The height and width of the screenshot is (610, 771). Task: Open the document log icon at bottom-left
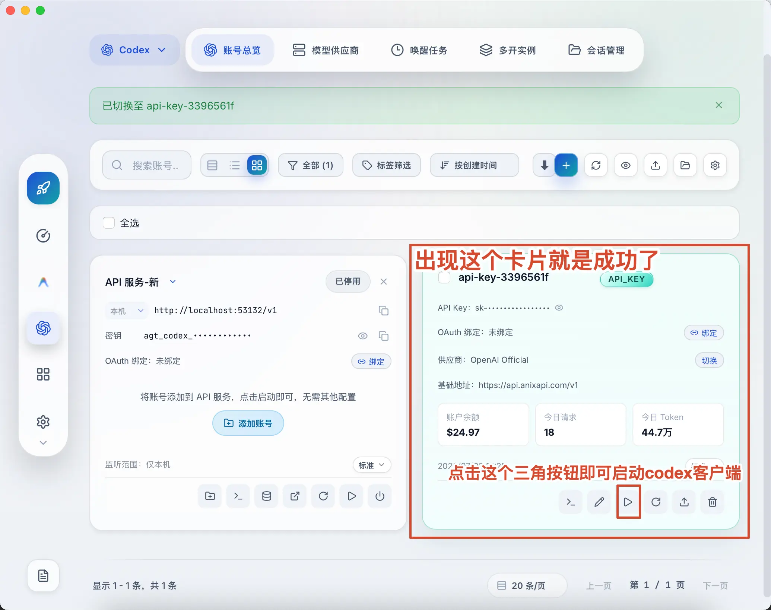click(x=43, y=576)
